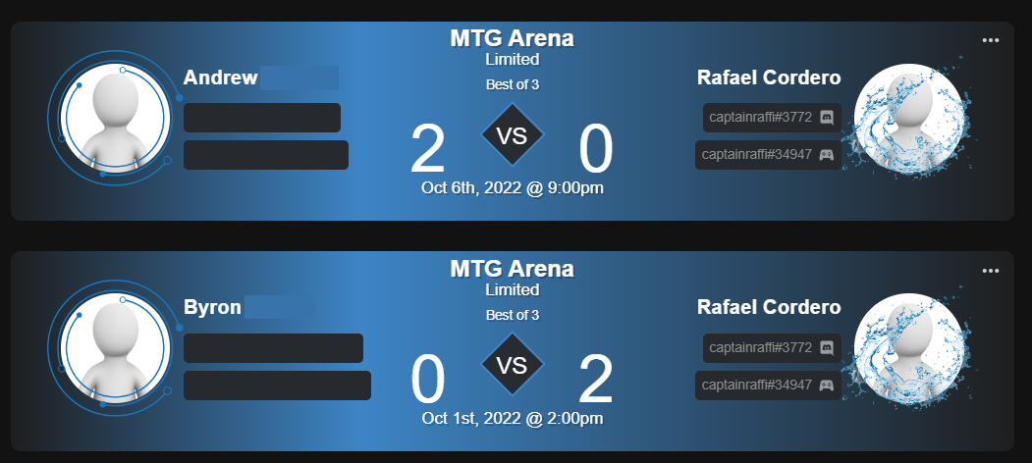
Task: Click Rafael Cordero's name in the Oct 6th match
Action: (769, 77)
